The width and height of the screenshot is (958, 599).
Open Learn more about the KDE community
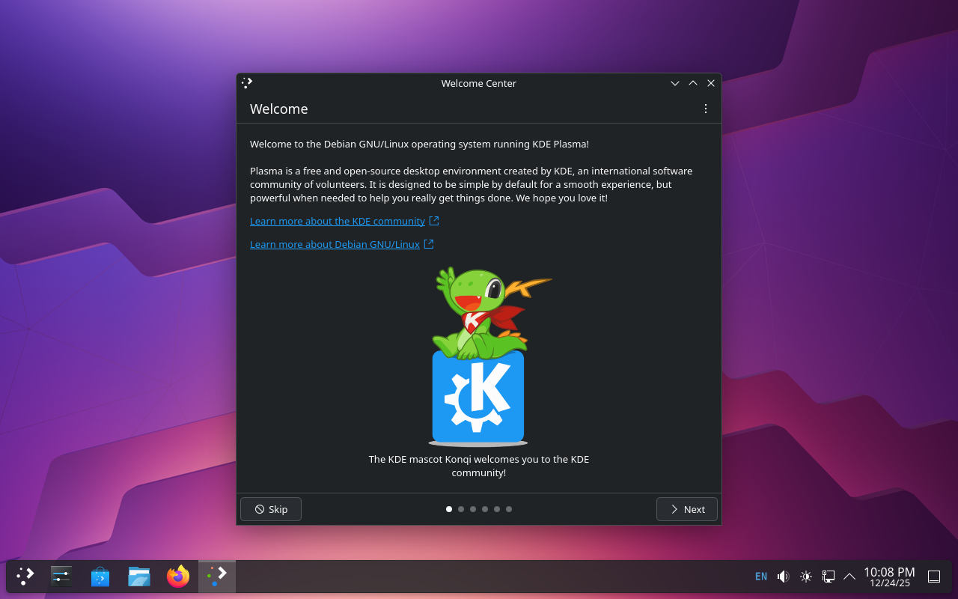click(x=338, y=221)
